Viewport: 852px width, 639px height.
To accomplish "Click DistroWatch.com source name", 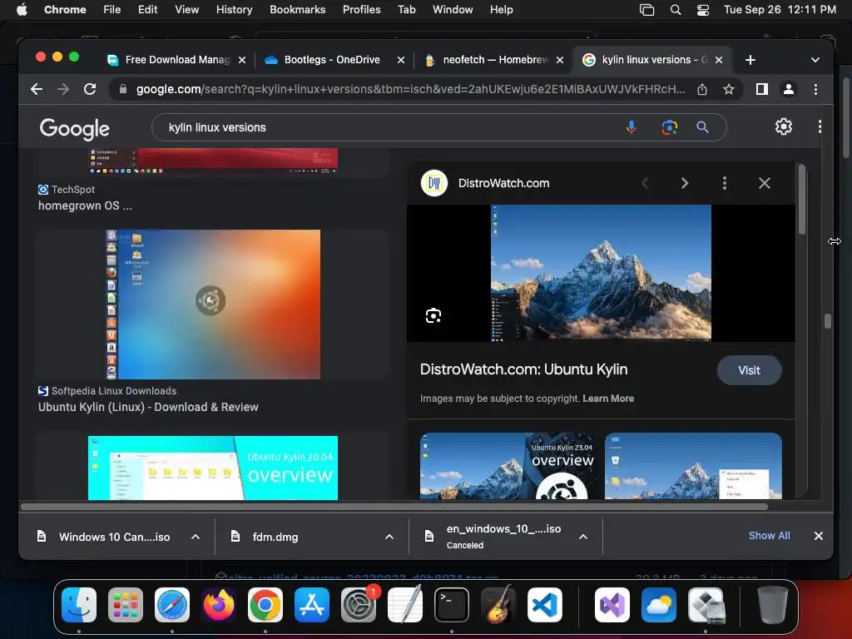I will pos(503,183).
